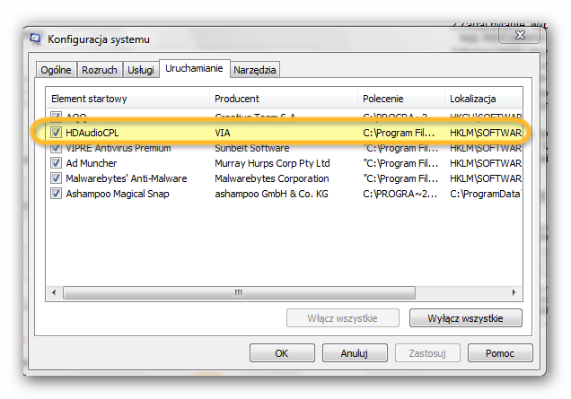
Task: Click the VIA producer cell
Action: coord(222,133)
